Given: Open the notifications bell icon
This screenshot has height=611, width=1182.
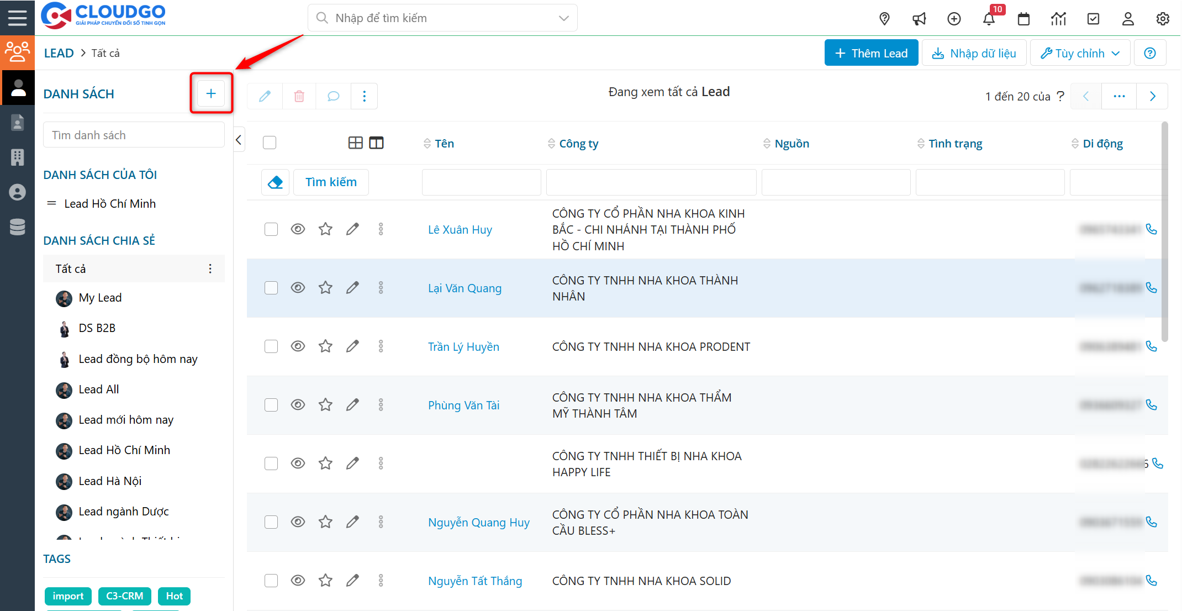Looking at the screenshot, I should (x=989, y=19).
